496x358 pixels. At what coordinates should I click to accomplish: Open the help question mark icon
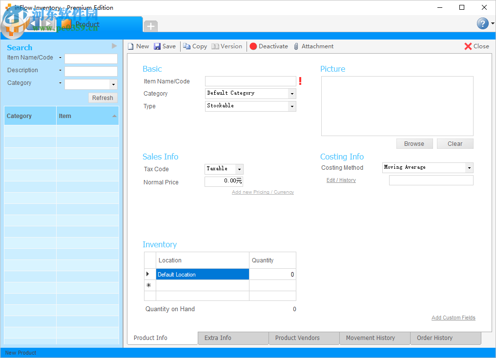(x=483, y=23)
